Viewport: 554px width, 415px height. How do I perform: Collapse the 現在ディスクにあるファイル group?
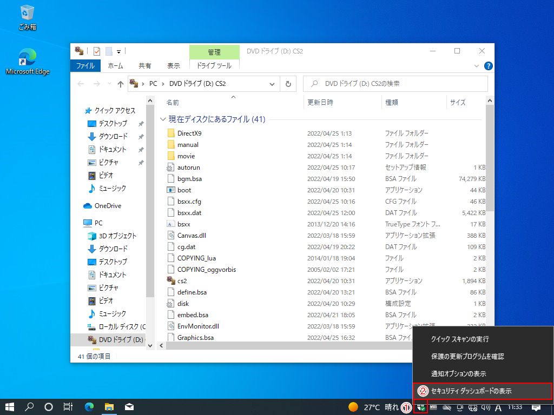tap(163, 119)
